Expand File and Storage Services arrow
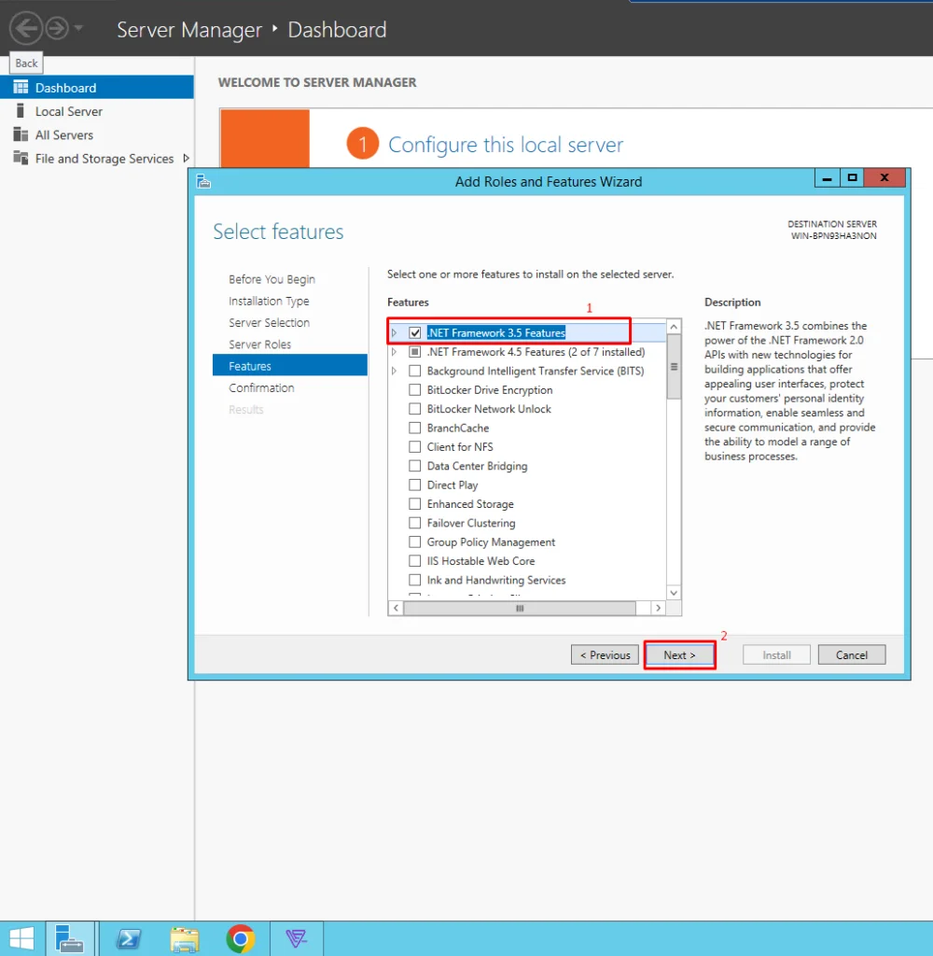The image size is (933, 956). pyautogui.click(x=186, y=158)
